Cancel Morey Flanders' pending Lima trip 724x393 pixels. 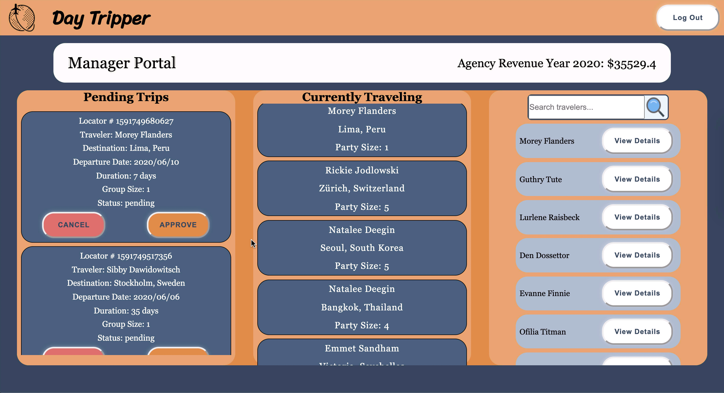tap(74, 224)
